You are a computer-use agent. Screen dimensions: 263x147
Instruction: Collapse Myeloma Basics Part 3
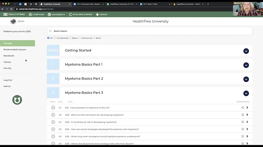click(x=246, y=93)
